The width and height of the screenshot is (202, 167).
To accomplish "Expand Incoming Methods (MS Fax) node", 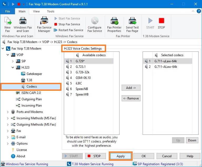I will [x=8, y=118].
